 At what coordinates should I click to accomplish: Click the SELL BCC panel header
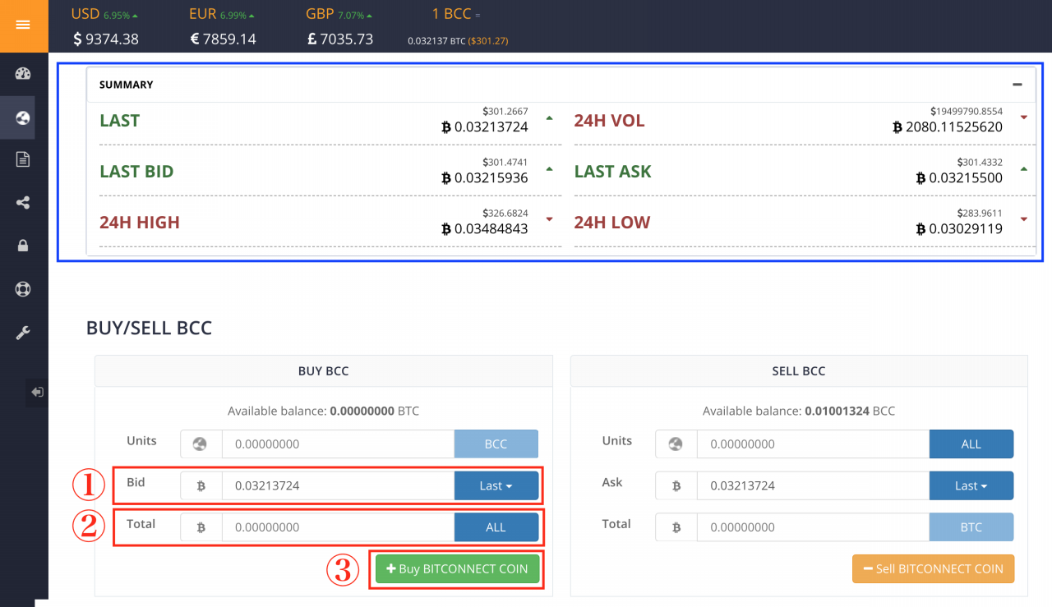[x=799, y=371]
